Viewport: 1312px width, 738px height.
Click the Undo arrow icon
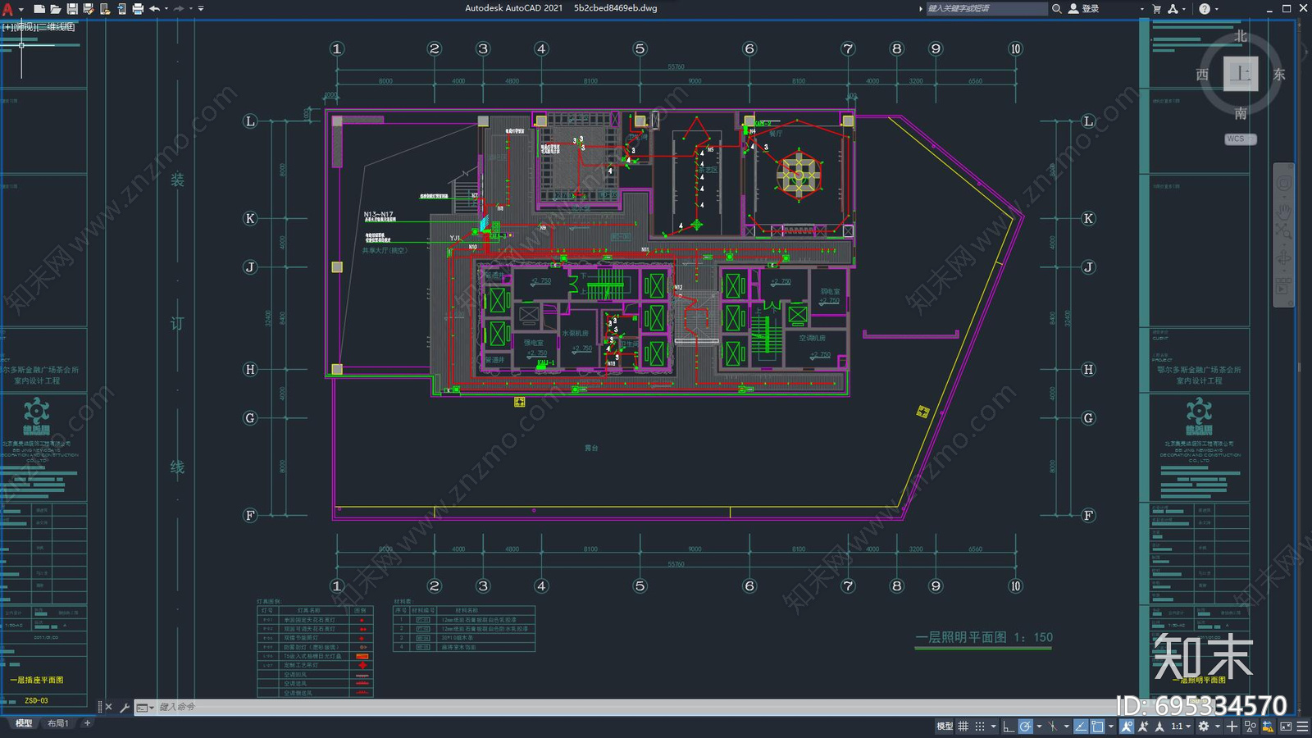click(154, 9)
